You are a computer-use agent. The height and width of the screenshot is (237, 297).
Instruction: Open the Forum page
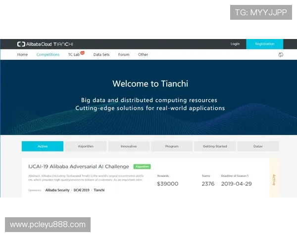click(x=124, y=55)
